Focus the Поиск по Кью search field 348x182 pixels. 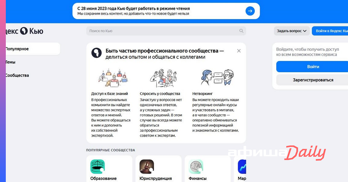coord(162,31)
